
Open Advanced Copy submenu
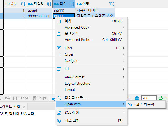(91, 27)
